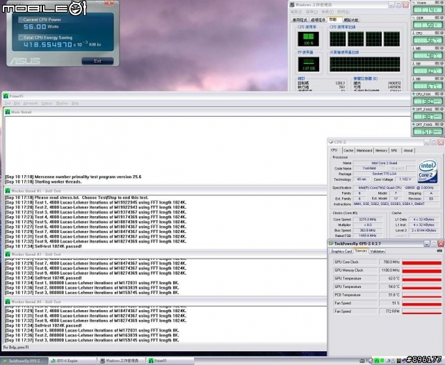Open EPU-6 Engine from the taskbar
This screenshot has width=445, height=365.
click(72, 361)
